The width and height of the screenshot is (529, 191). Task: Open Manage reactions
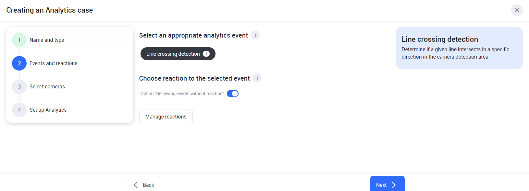[x=166, y=117]
